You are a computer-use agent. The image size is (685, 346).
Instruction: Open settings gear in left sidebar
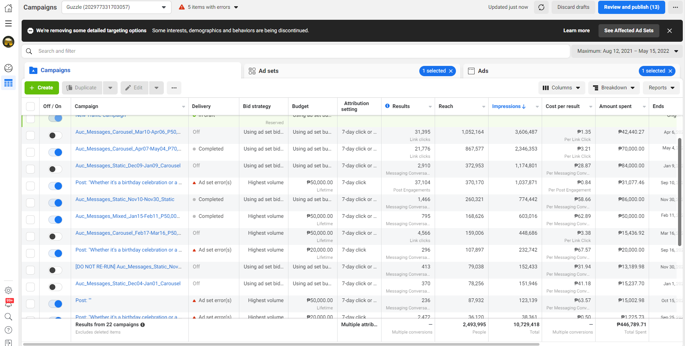tap(8, 290)
